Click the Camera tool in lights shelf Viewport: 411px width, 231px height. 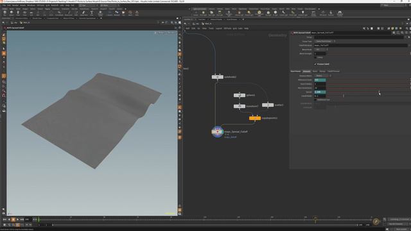point(196,13)
